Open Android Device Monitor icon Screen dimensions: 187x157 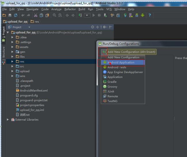click(x=142, y=15)
